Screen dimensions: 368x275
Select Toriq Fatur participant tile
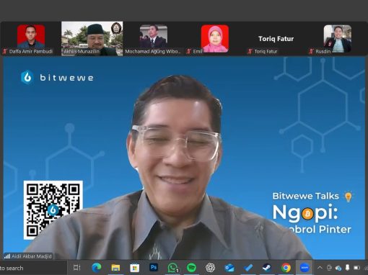[x=276, y=39]
